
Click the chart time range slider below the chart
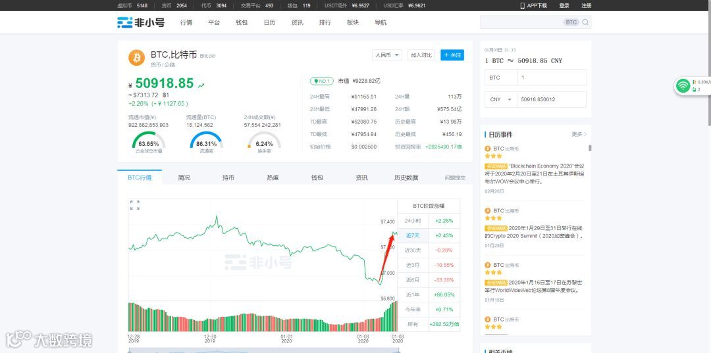coord(263,350)
